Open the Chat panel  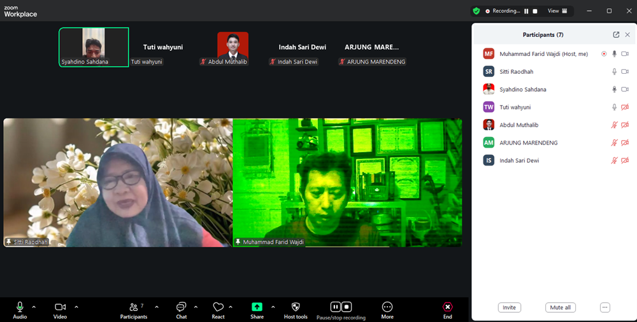181,311
